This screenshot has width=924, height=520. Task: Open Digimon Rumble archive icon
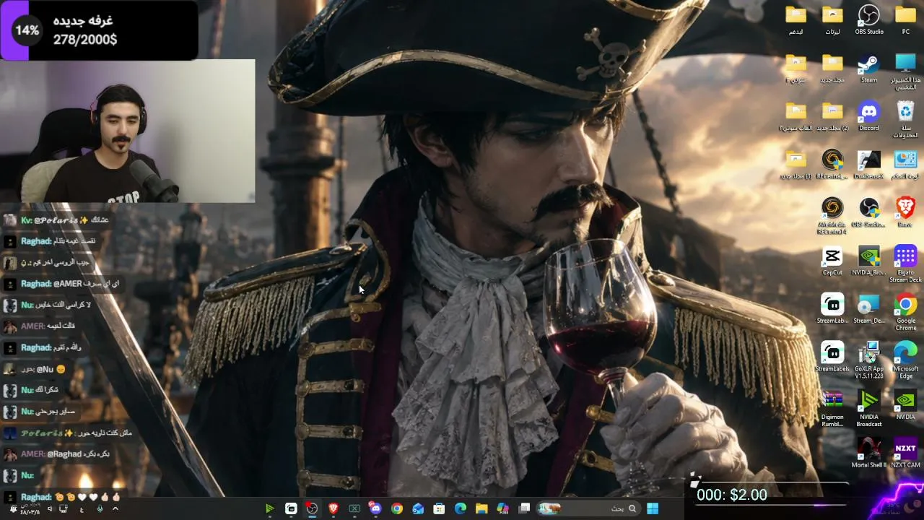(x=832, y=408)
